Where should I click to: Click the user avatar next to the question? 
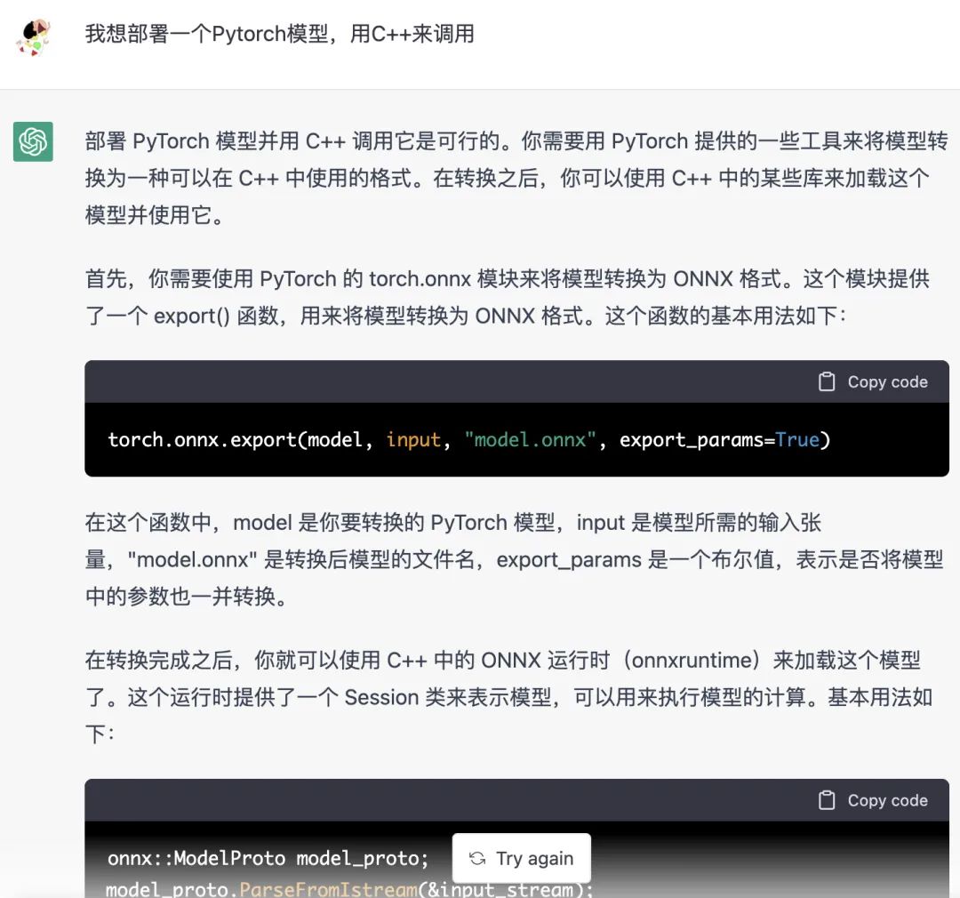(x=33, y=37)
